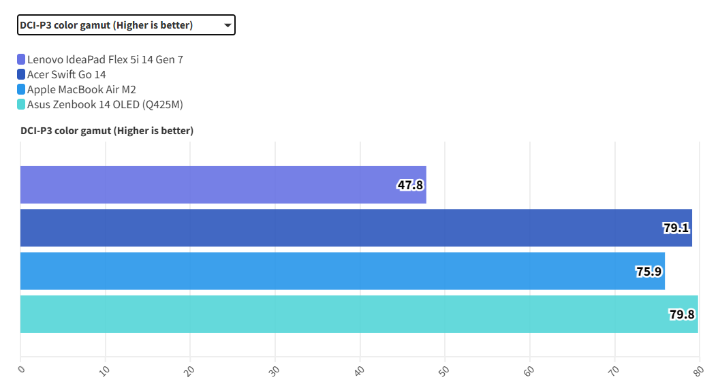The height and width of the screenshot is (386, 720).
Task: Click the Asus Zenbook 14 OLED legend swatch
Action: point(21,104)
